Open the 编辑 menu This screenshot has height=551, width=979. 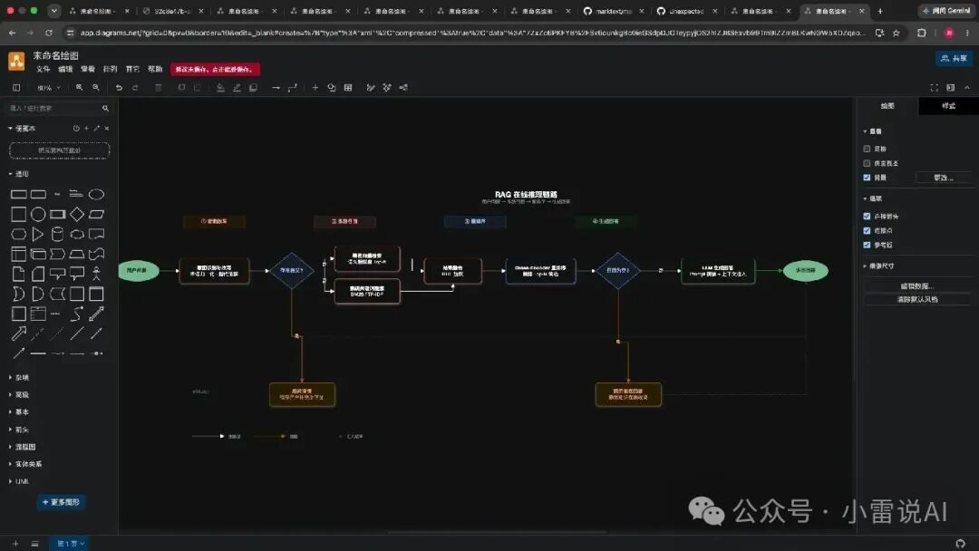[x=65, y=69]
